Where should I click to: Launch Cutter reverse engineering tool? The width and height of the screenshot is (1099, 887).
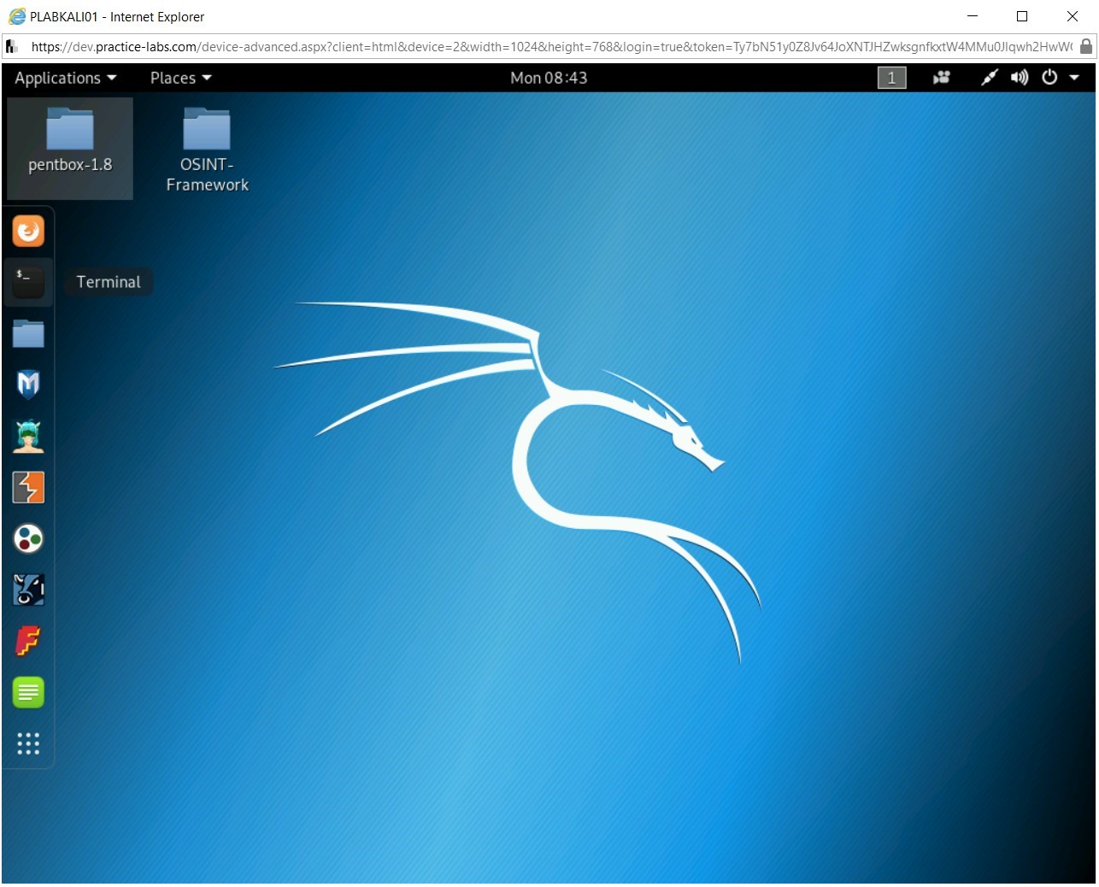(x=28, y=436)
